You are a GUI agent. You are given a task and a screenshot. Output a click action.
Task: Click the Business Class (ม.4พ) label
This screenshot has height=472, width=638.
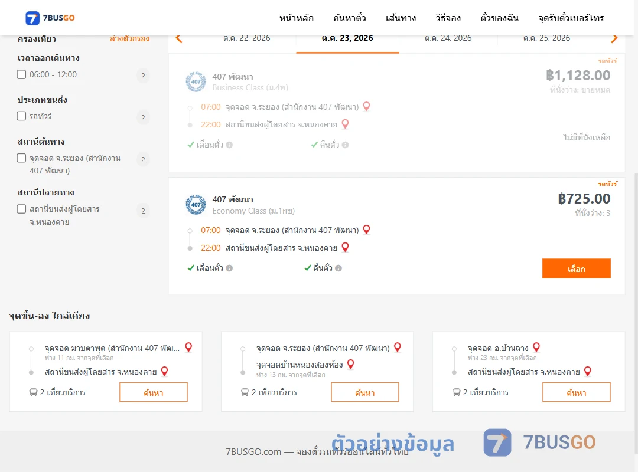[x=250, y=88]
